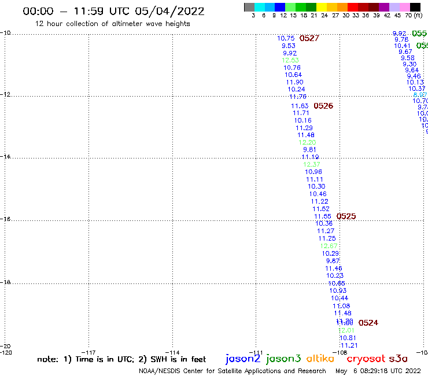The width and height of the screenshot is (428, 376).
Task: Click the wave height value 11.63
Action: (300, 106)
